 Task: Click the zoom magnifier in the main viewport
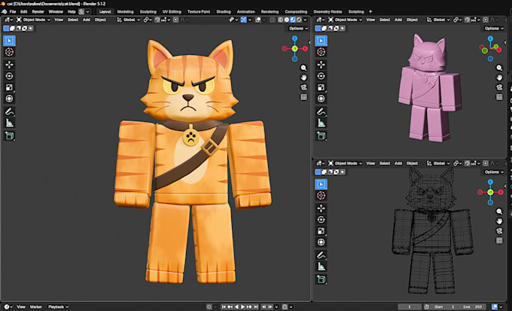303,68
